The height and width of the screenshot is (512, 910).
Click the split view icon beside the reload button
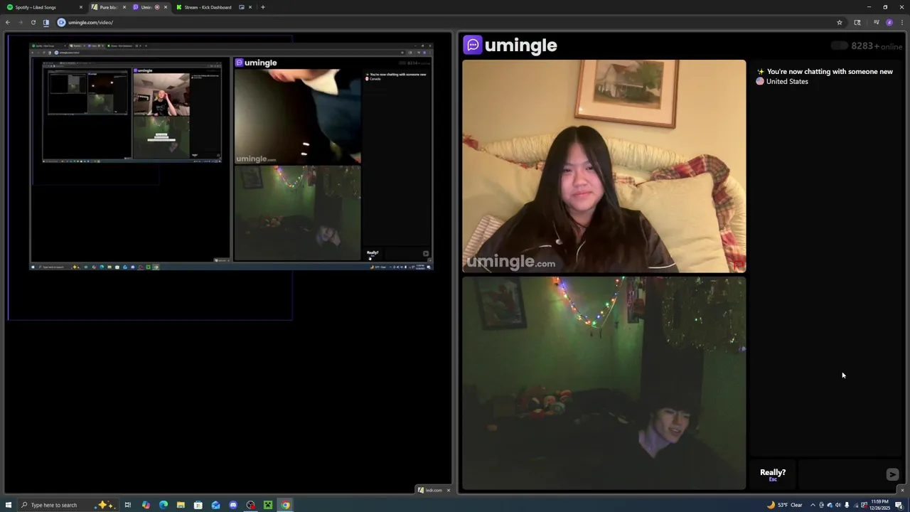(x=46, y=22)
